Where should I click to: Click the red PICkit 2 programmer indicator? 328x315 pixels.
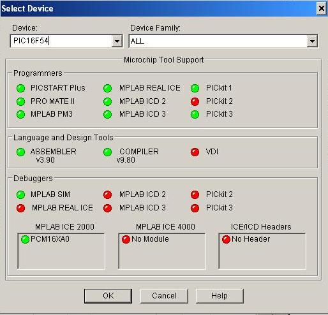195,101
